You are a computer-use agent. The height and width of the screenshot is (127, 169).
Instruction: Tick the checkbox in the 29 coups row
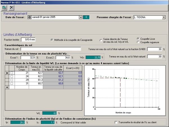[x=12, y=80]
